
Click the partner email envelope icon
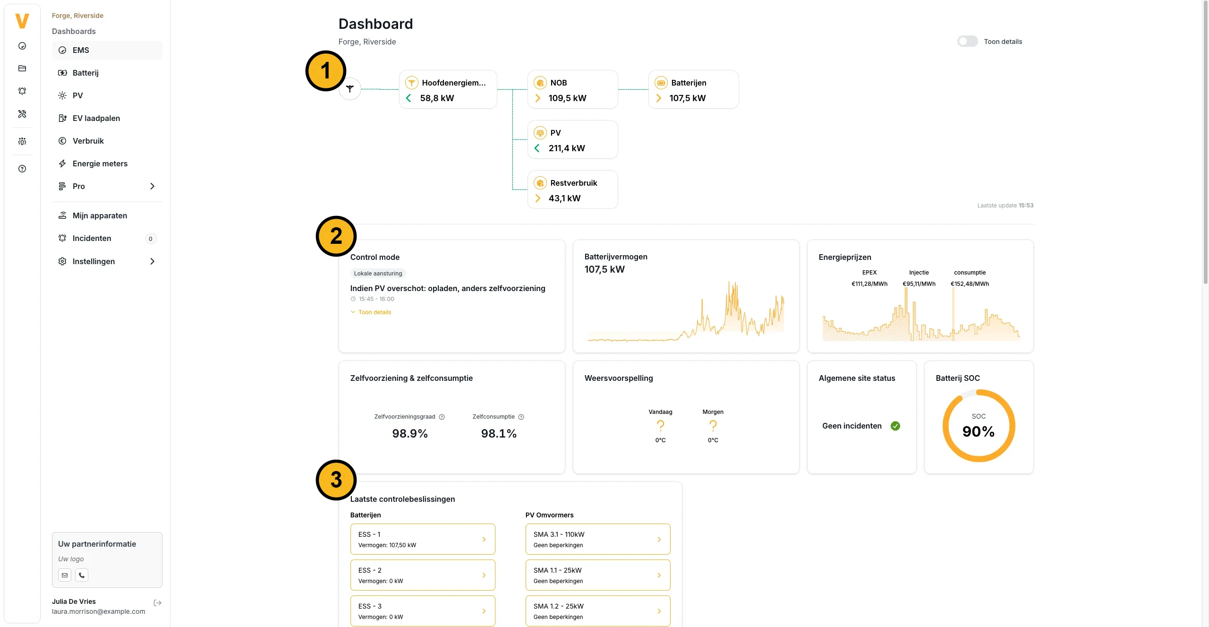coord(65,575)
